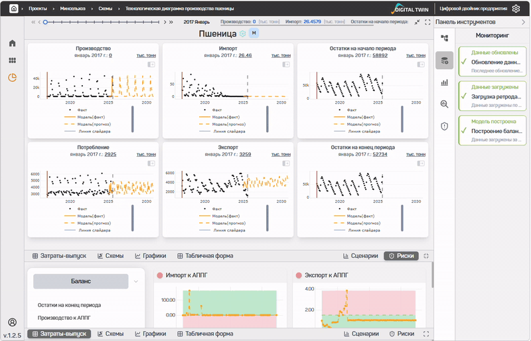The height and width of the screenshot is (341, 531).
Task: Open the user profile icon at bottom left
Action: [x=12, y=322]
